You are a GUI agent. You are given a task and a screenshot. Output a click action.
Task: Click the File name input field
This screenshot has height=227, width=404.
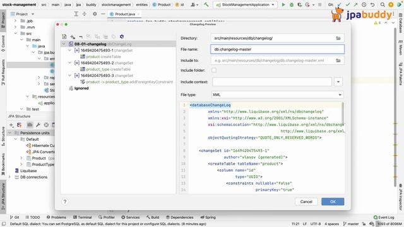point(277,49)
